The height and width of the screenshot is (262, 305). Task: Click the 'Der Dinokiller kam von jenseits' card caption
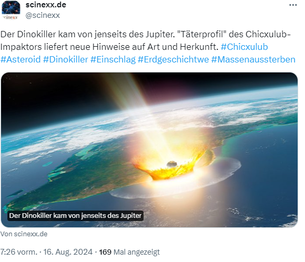pos(75,216)
